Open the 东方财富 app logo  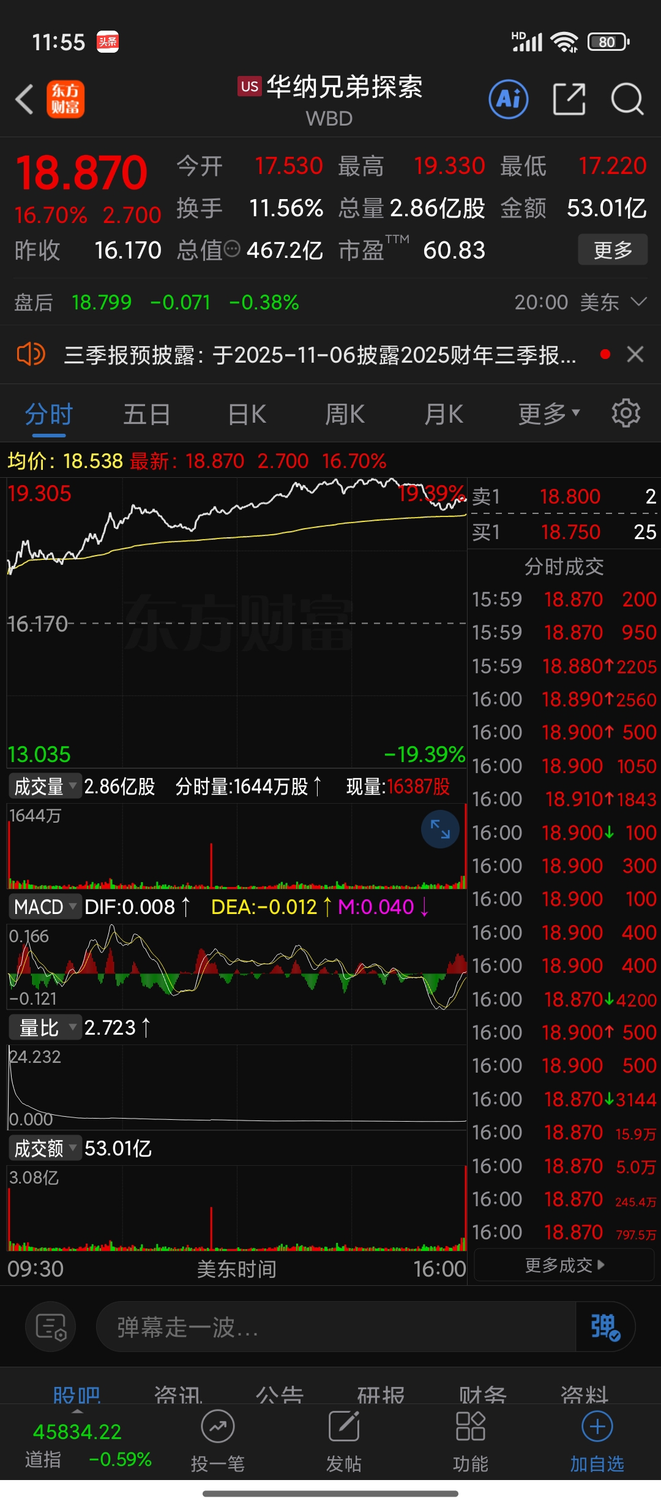65,99
